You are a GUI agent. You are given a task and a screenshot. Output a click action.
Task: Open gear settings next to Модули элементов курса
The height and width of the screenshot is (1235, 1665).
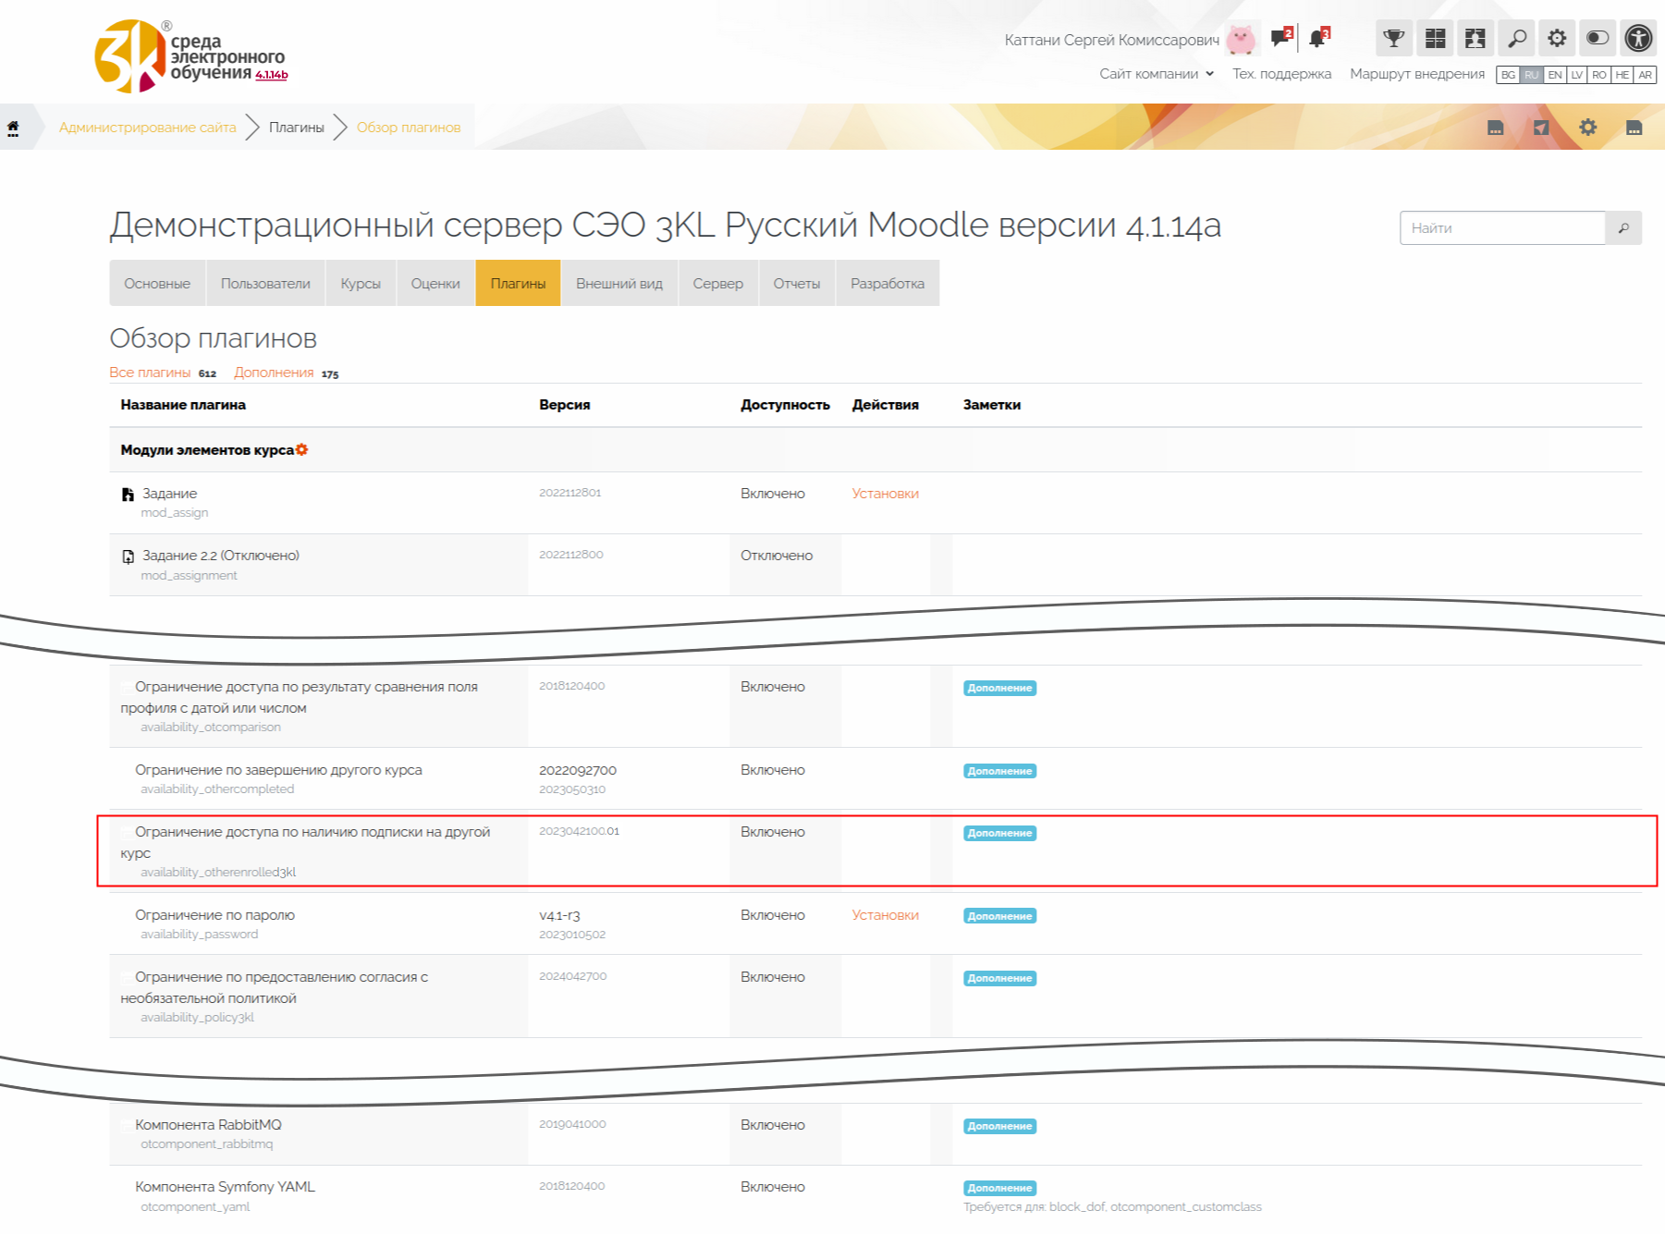click(302, 450)
